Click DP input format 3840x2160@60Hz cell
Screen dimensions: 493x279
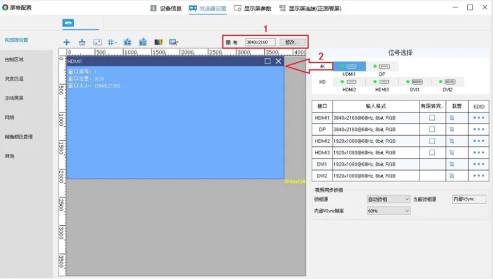pos(376,129)
